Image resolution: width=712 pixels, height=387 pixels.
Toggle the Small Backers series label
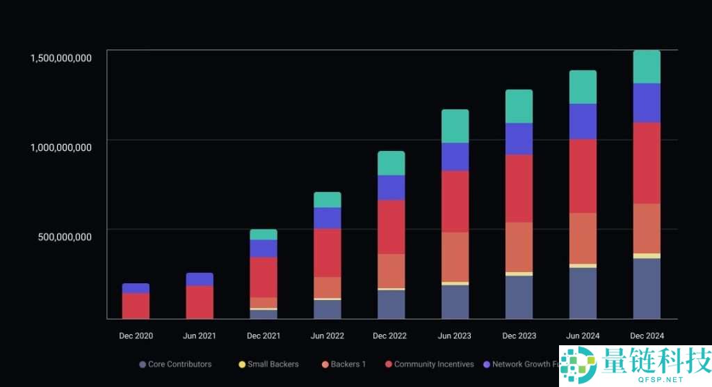click(273, 365)
